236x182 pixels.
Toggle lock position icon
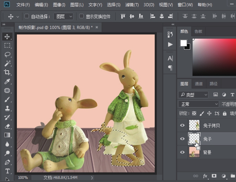click(x=209, y=113)
